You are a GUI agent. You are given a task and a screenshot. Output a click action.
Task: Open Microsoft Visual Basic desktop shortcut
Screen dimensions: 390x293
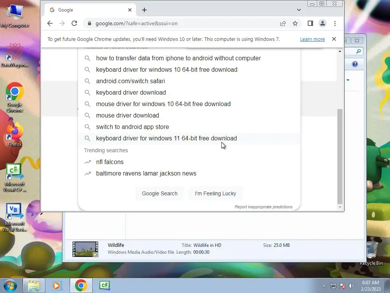15,217
